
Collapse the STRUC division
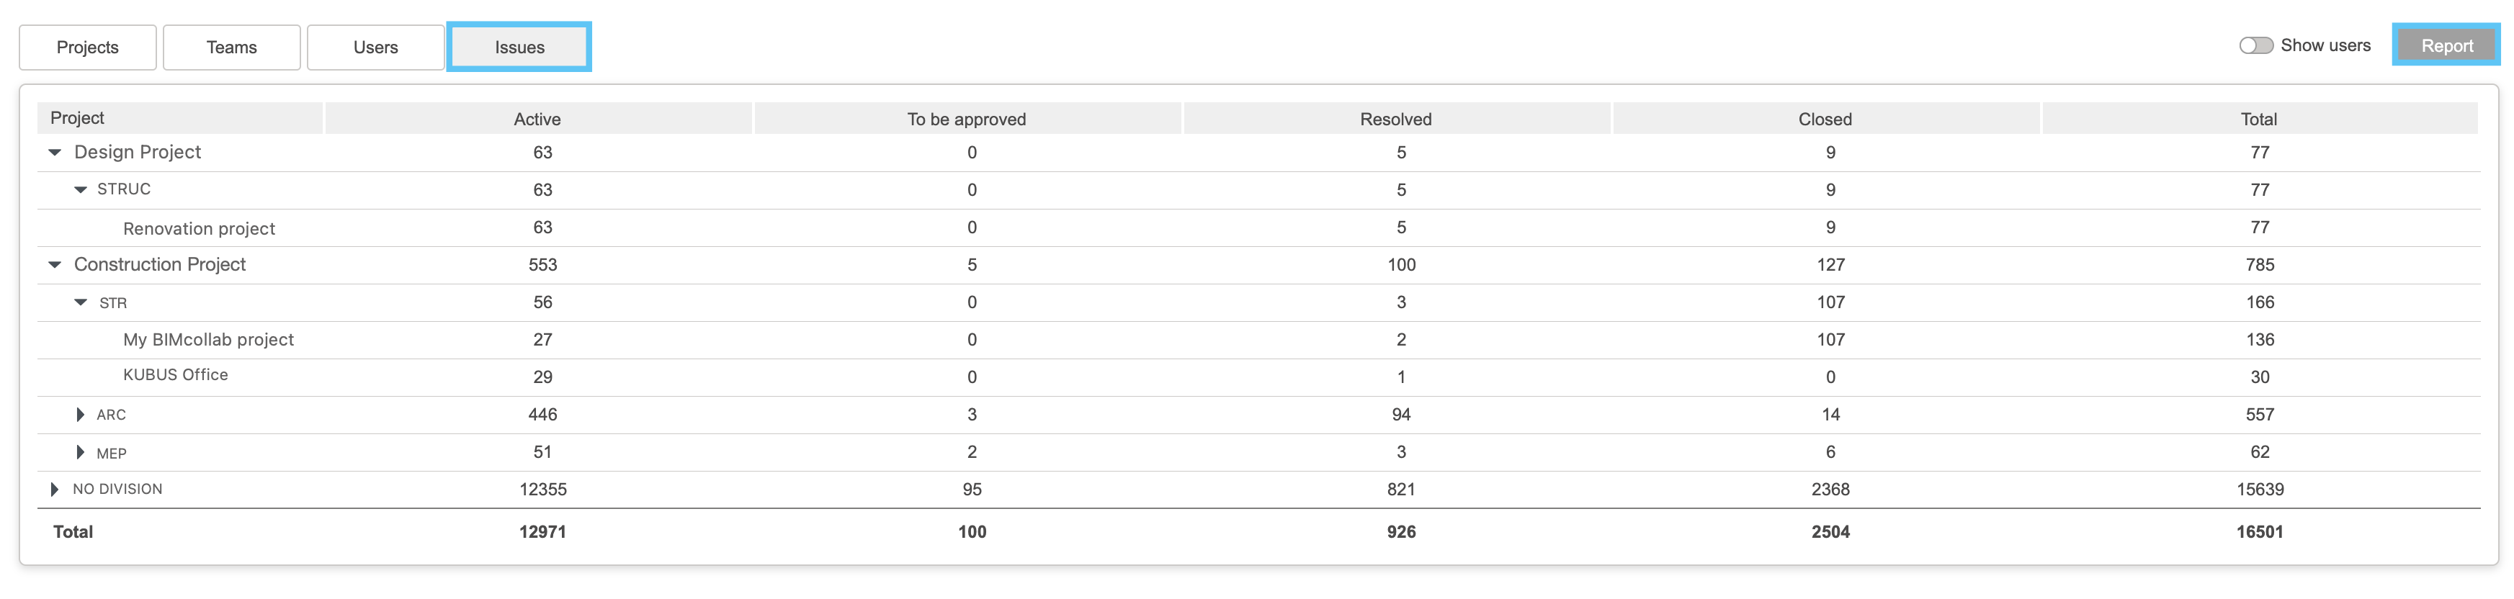point(81,189)
